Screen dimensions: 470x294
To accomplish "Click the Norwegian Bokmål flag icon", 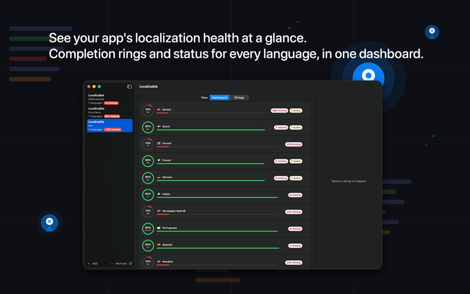I will pyautogui.click(x=159, y=211).
